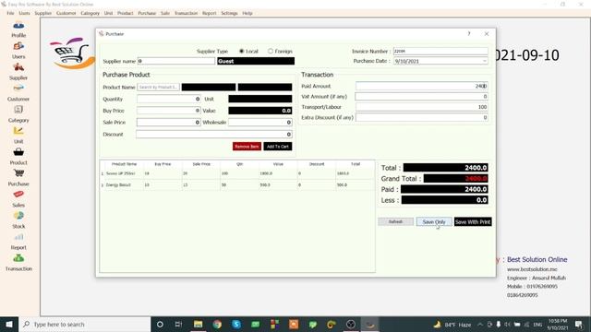Click the Windows taskbar search box

tap(84, 324)
